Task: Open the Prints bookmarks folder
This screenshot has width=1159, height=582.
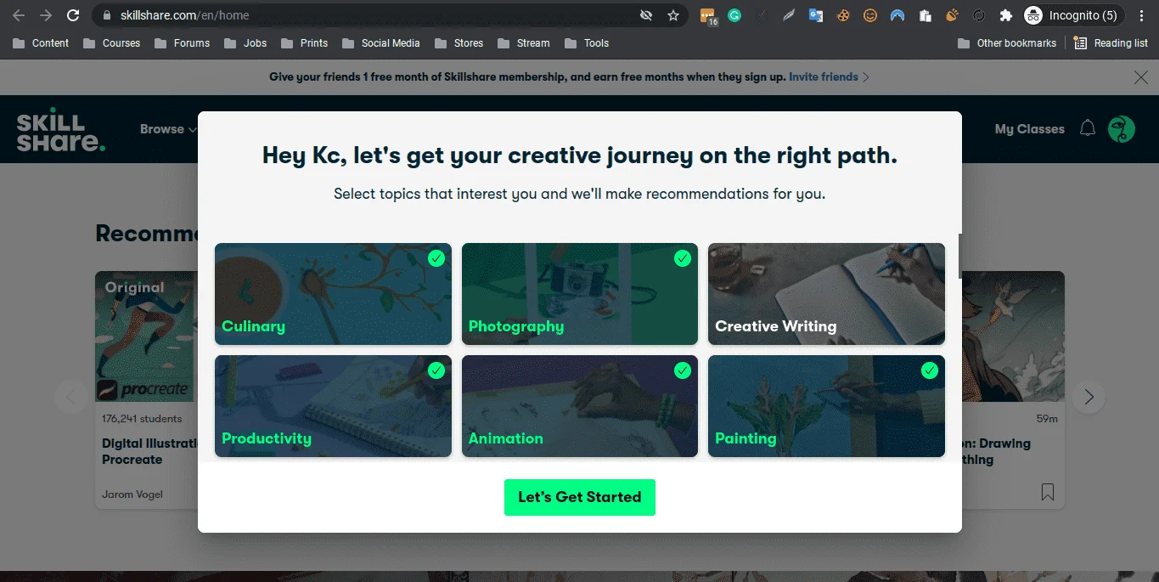Action: [305, 42]
